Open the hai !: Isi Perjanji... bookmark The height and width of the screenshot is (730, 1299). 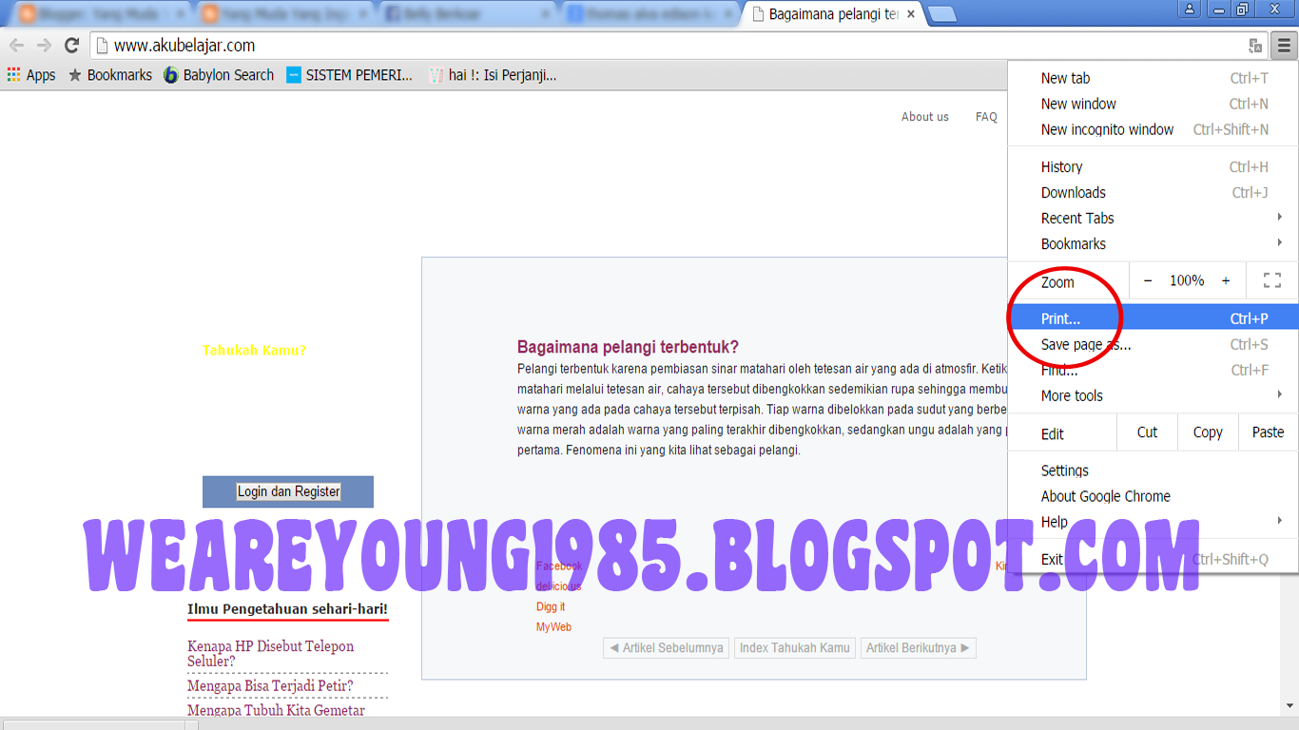tap(493, 75)
